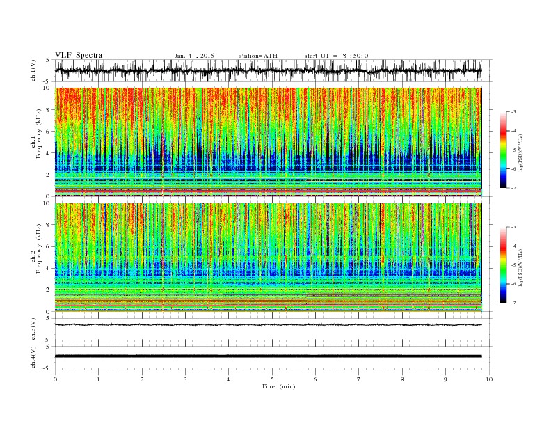Click time axis tick label "8"
The height and width of the screenshot is (426, 551).
402,379
